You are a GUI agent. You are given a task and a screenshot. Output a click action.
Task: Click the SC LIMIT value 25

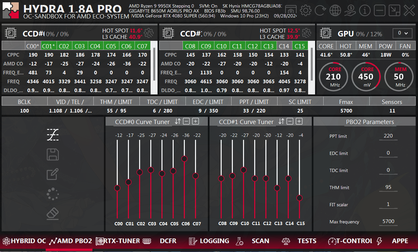tap(300, 111)
